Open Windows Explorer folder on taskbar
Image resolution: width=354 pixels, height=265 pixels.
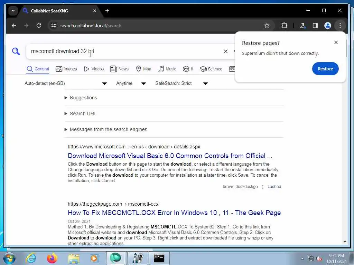click(74, 258)
